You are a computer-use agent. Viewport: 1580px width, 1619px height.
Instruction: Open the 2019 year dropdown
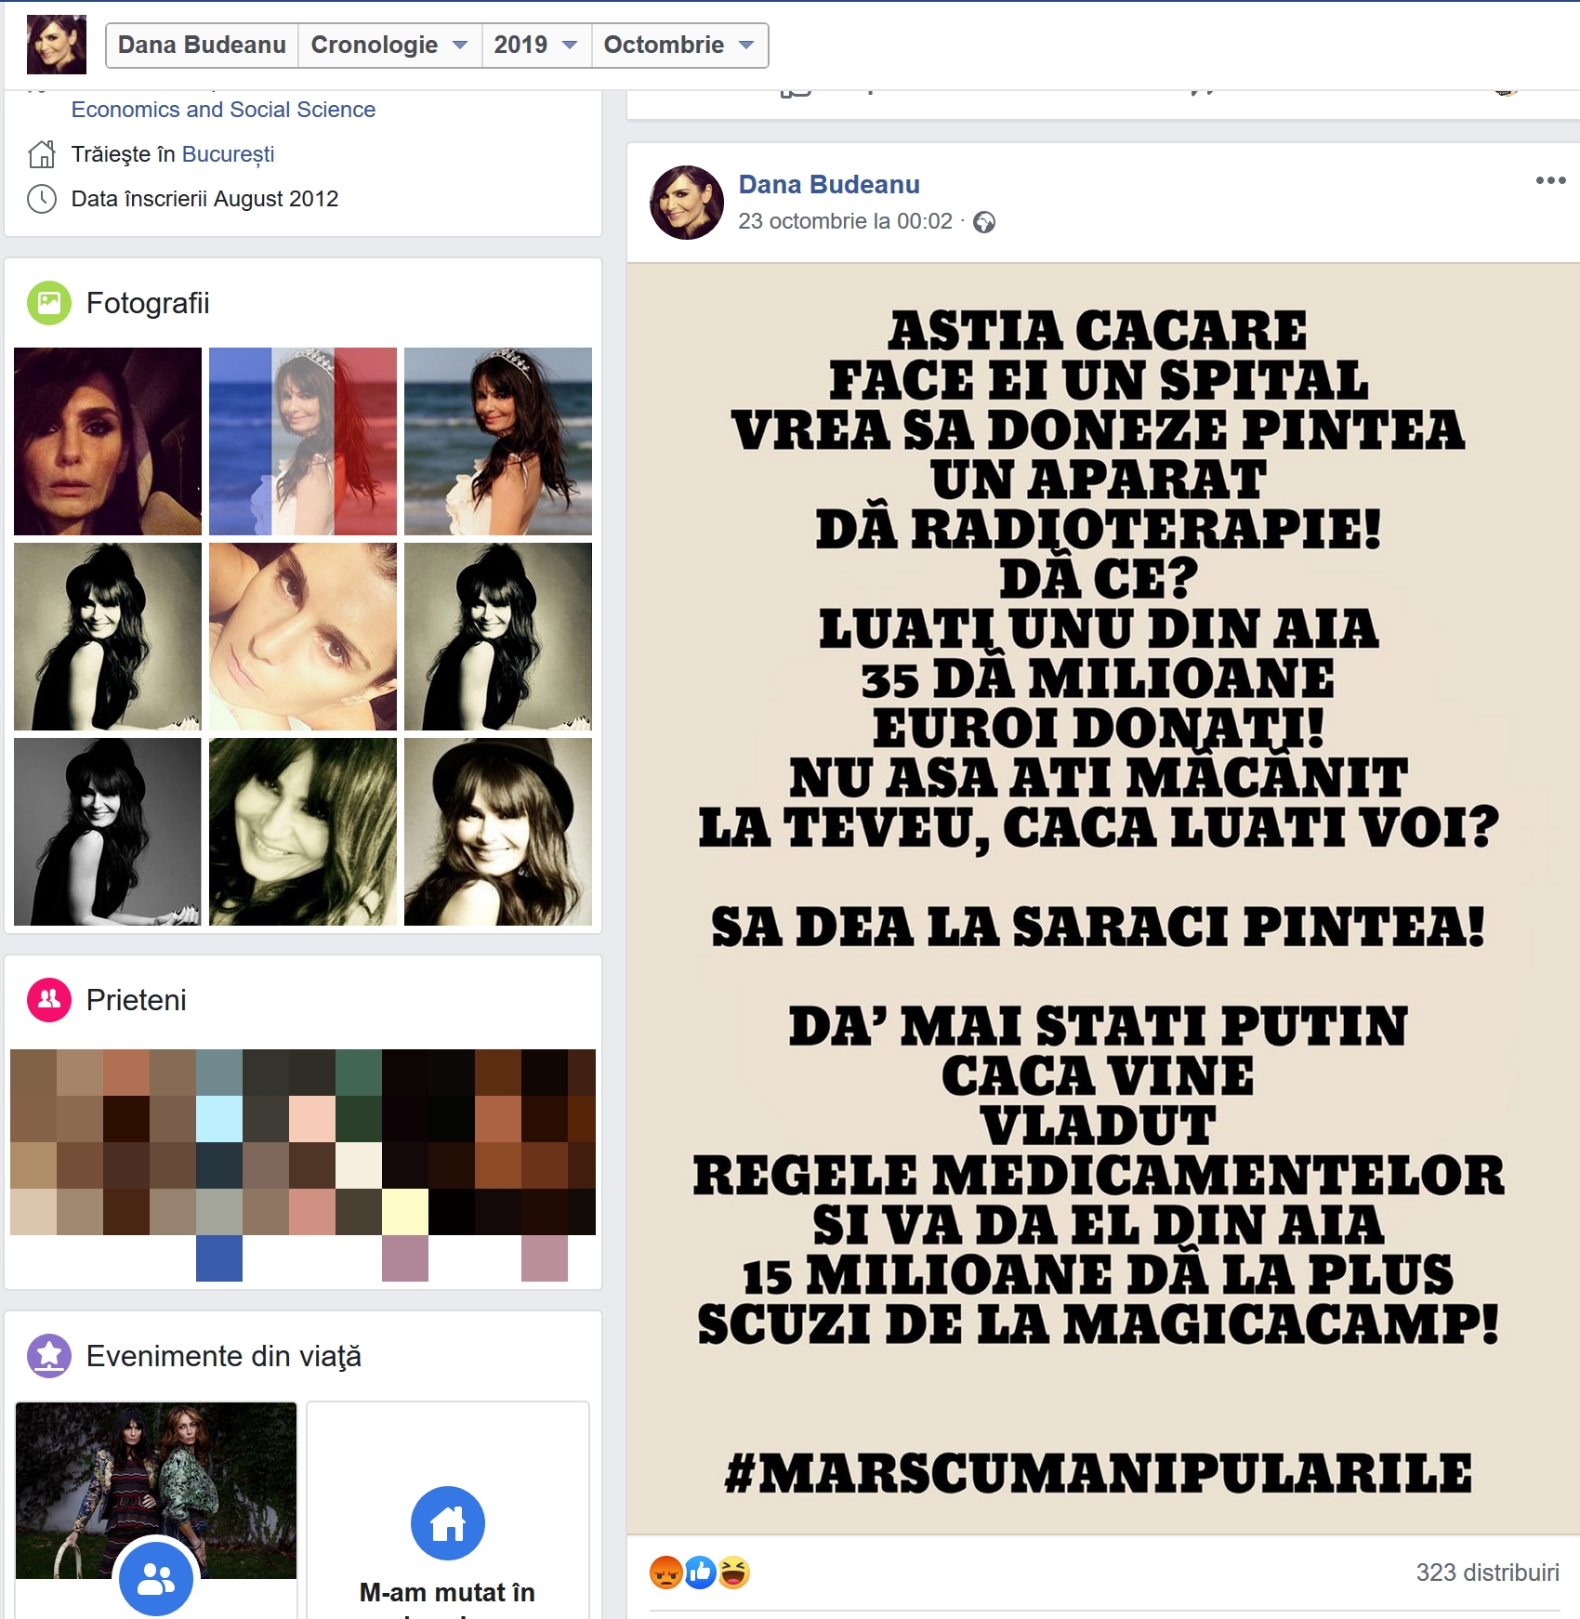point(536,45)
